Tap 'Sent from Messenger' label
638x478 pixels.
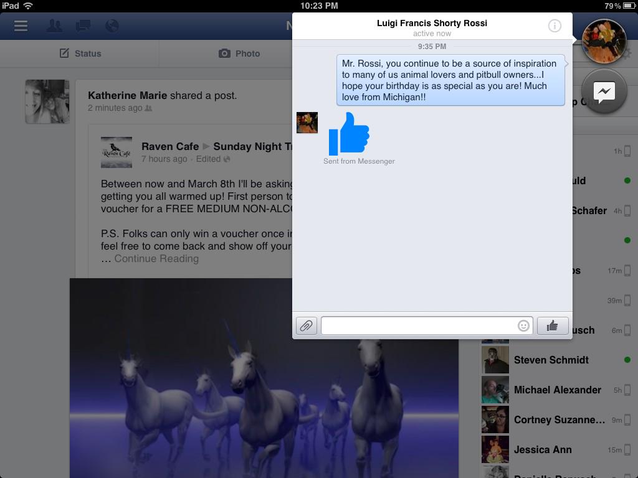(x=359, y=161)
